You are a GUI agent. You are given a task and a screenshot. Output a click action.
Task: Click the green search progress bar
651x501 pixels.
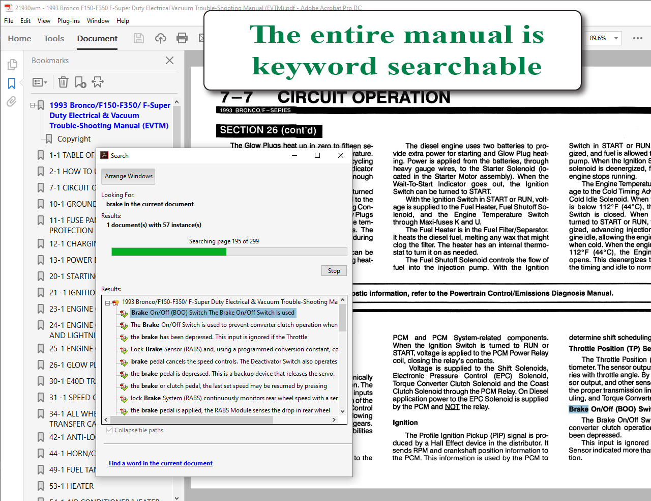[x=169, y=252]
